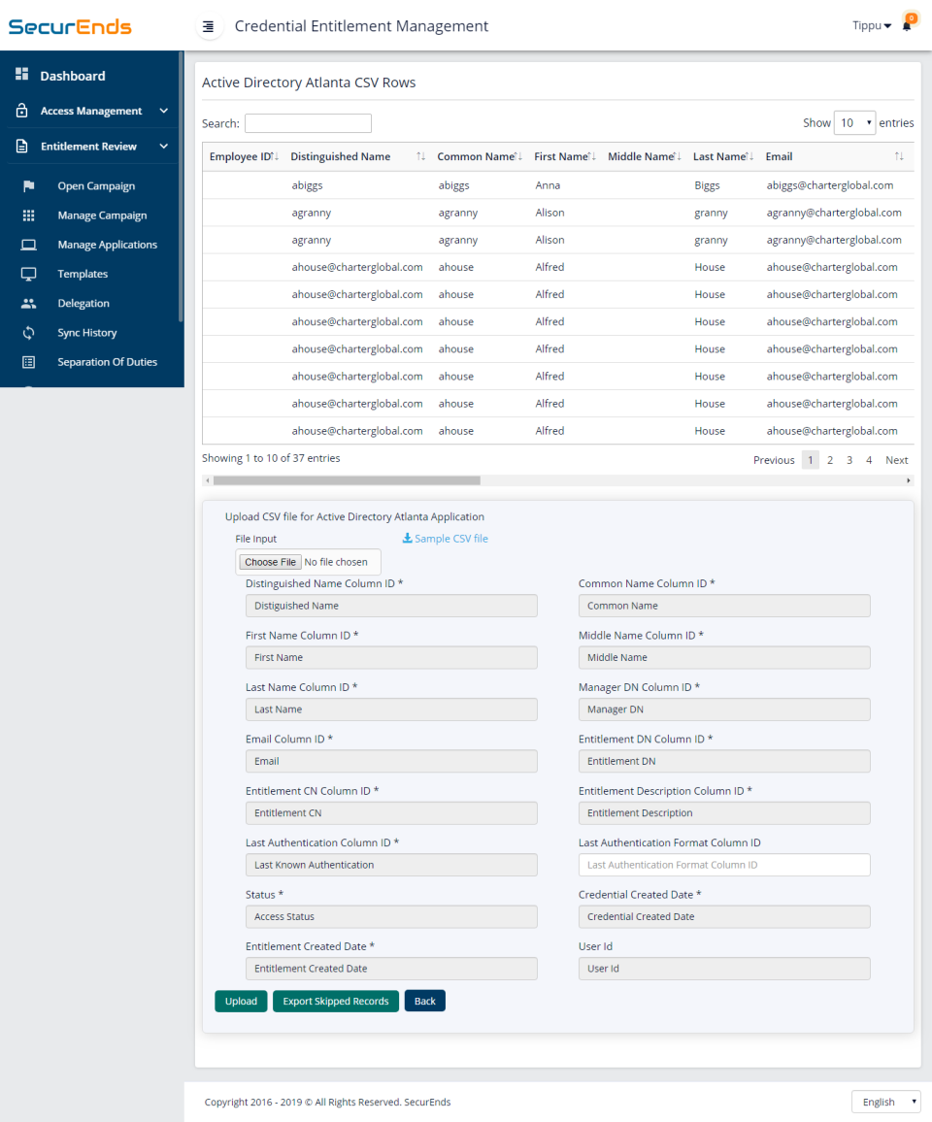Viewport: 932px width, 1122px height.
Task: Click the hamburger menu beside the page title
Action: tap(210, 26)
